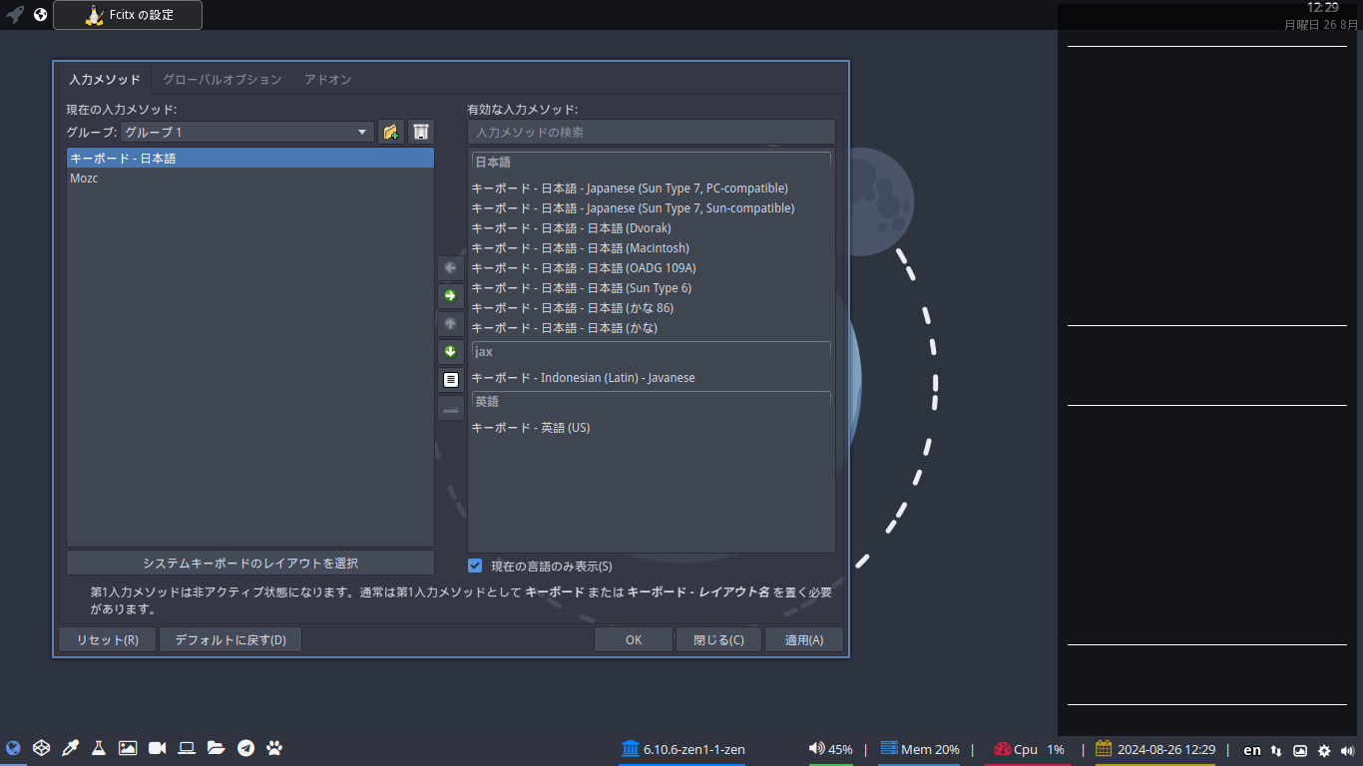Launch the Telegram paper plane icon
The image size is (1363, 766).
[245, 748]
